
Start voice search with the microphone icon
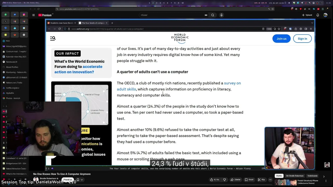(x=221, y=15)
